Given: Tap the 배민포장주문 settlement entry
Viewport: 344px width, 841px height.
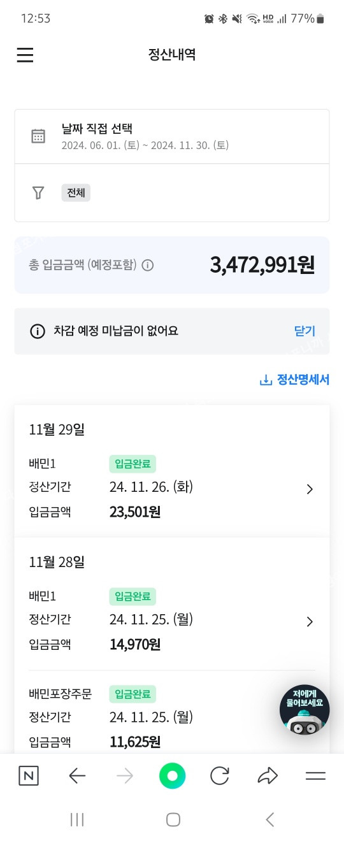Looking at the screenshot, I should tap(172, 718).
